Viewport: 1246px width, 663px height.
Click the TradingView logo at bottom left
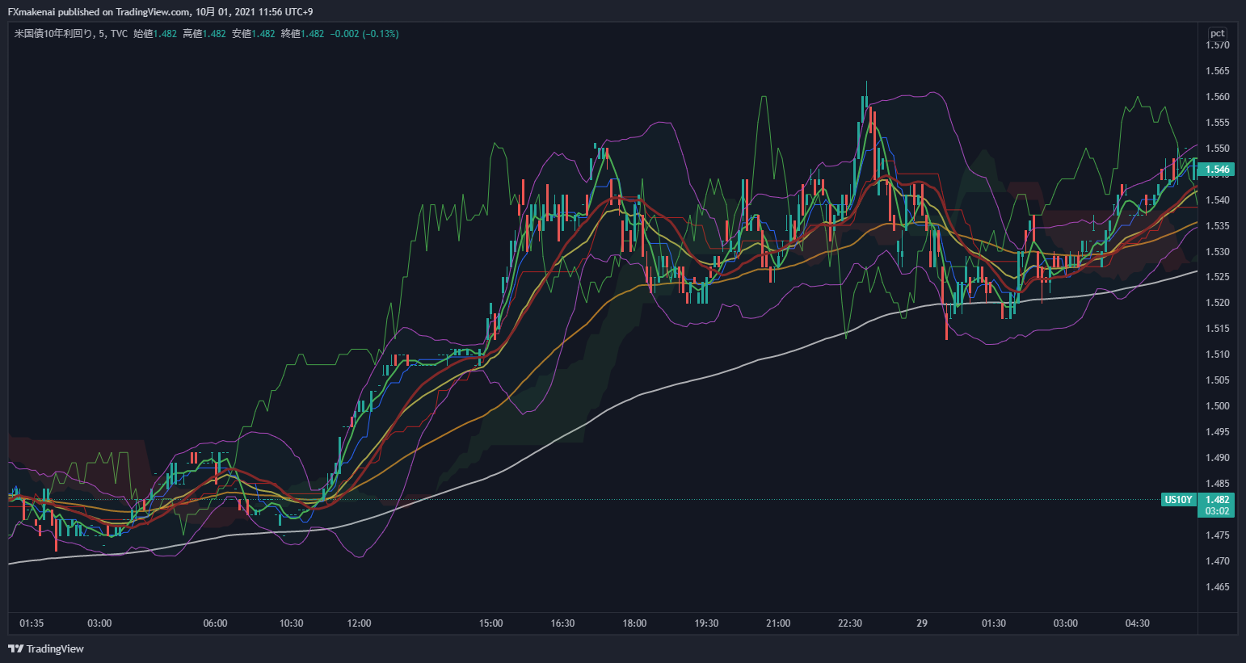point(45,648)
